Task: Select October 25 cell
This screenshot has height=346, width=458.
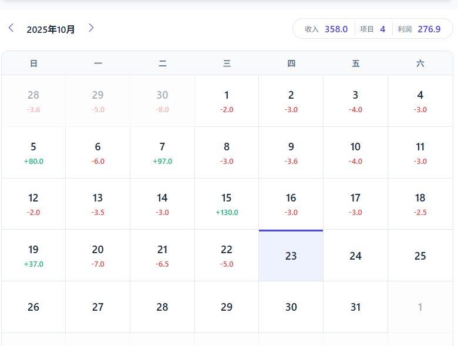Action: (x=420, y=256)
